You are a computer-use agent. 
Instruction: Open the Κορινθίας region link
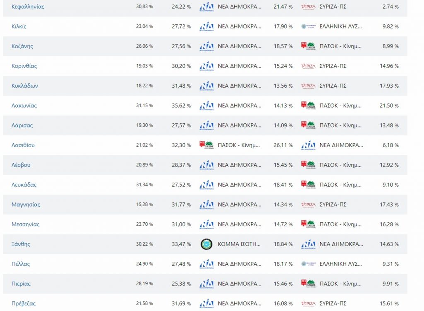[x=24, y=66]
